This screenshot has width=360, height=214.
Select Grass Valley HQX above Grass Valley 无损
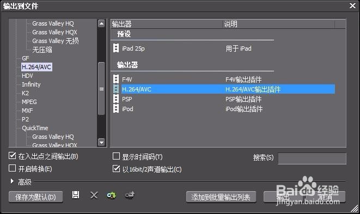54,32
